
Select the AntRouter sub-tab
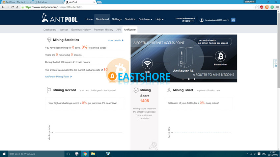pyautogui.click(x=130, y=30)
